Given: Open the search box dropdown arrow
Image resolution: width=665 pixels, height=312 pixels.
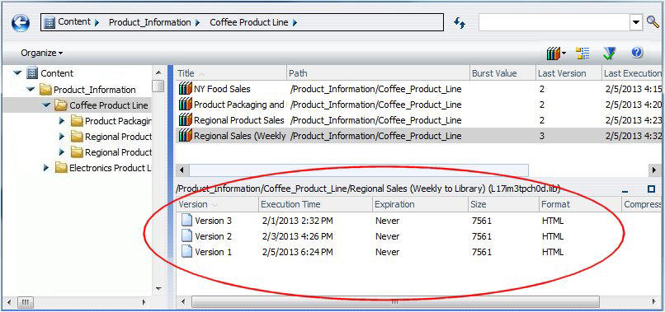Looking at the screenshot, I should pos(636,22).
